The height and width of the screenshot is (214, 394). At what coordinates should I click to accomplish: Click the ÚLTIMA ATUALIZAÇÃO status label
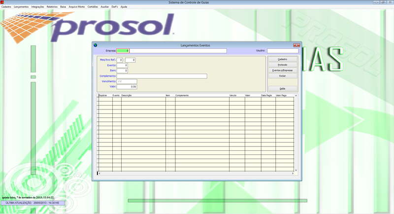[x=33, y=203]
